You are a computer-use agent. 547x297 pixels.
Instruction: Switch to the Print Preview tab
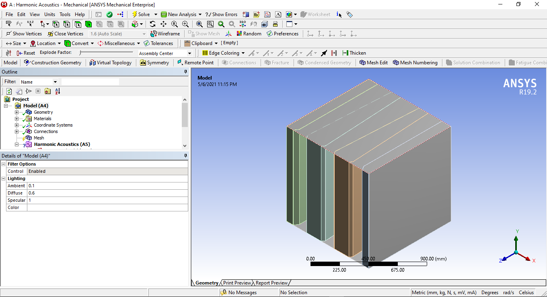coord(237,283)
